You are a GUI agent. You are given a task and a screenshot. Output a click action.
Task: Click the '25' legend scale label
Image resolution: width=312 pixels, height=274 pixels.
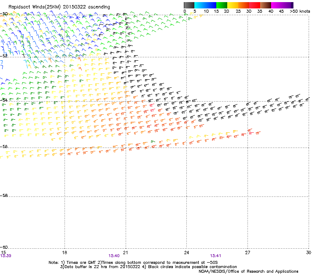(x=238, y=11)
